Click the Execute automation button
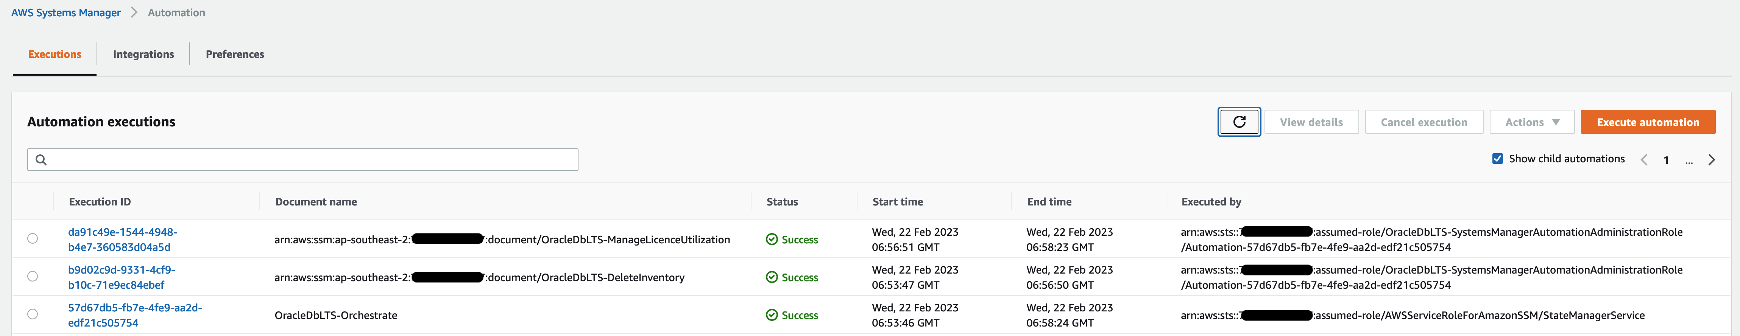This screenshot has width=1740, height=336. (x=1648, y=122)
